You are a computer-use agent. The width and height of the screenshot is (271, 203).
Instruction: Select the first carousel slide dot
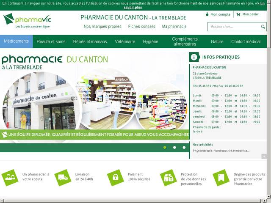point(165,148)
